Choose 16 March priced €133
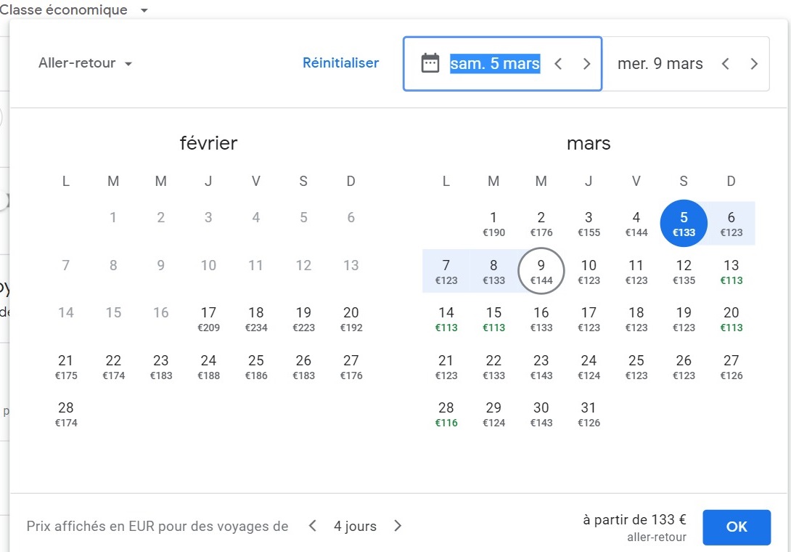 pyautogui.click(x=541, y=319)
